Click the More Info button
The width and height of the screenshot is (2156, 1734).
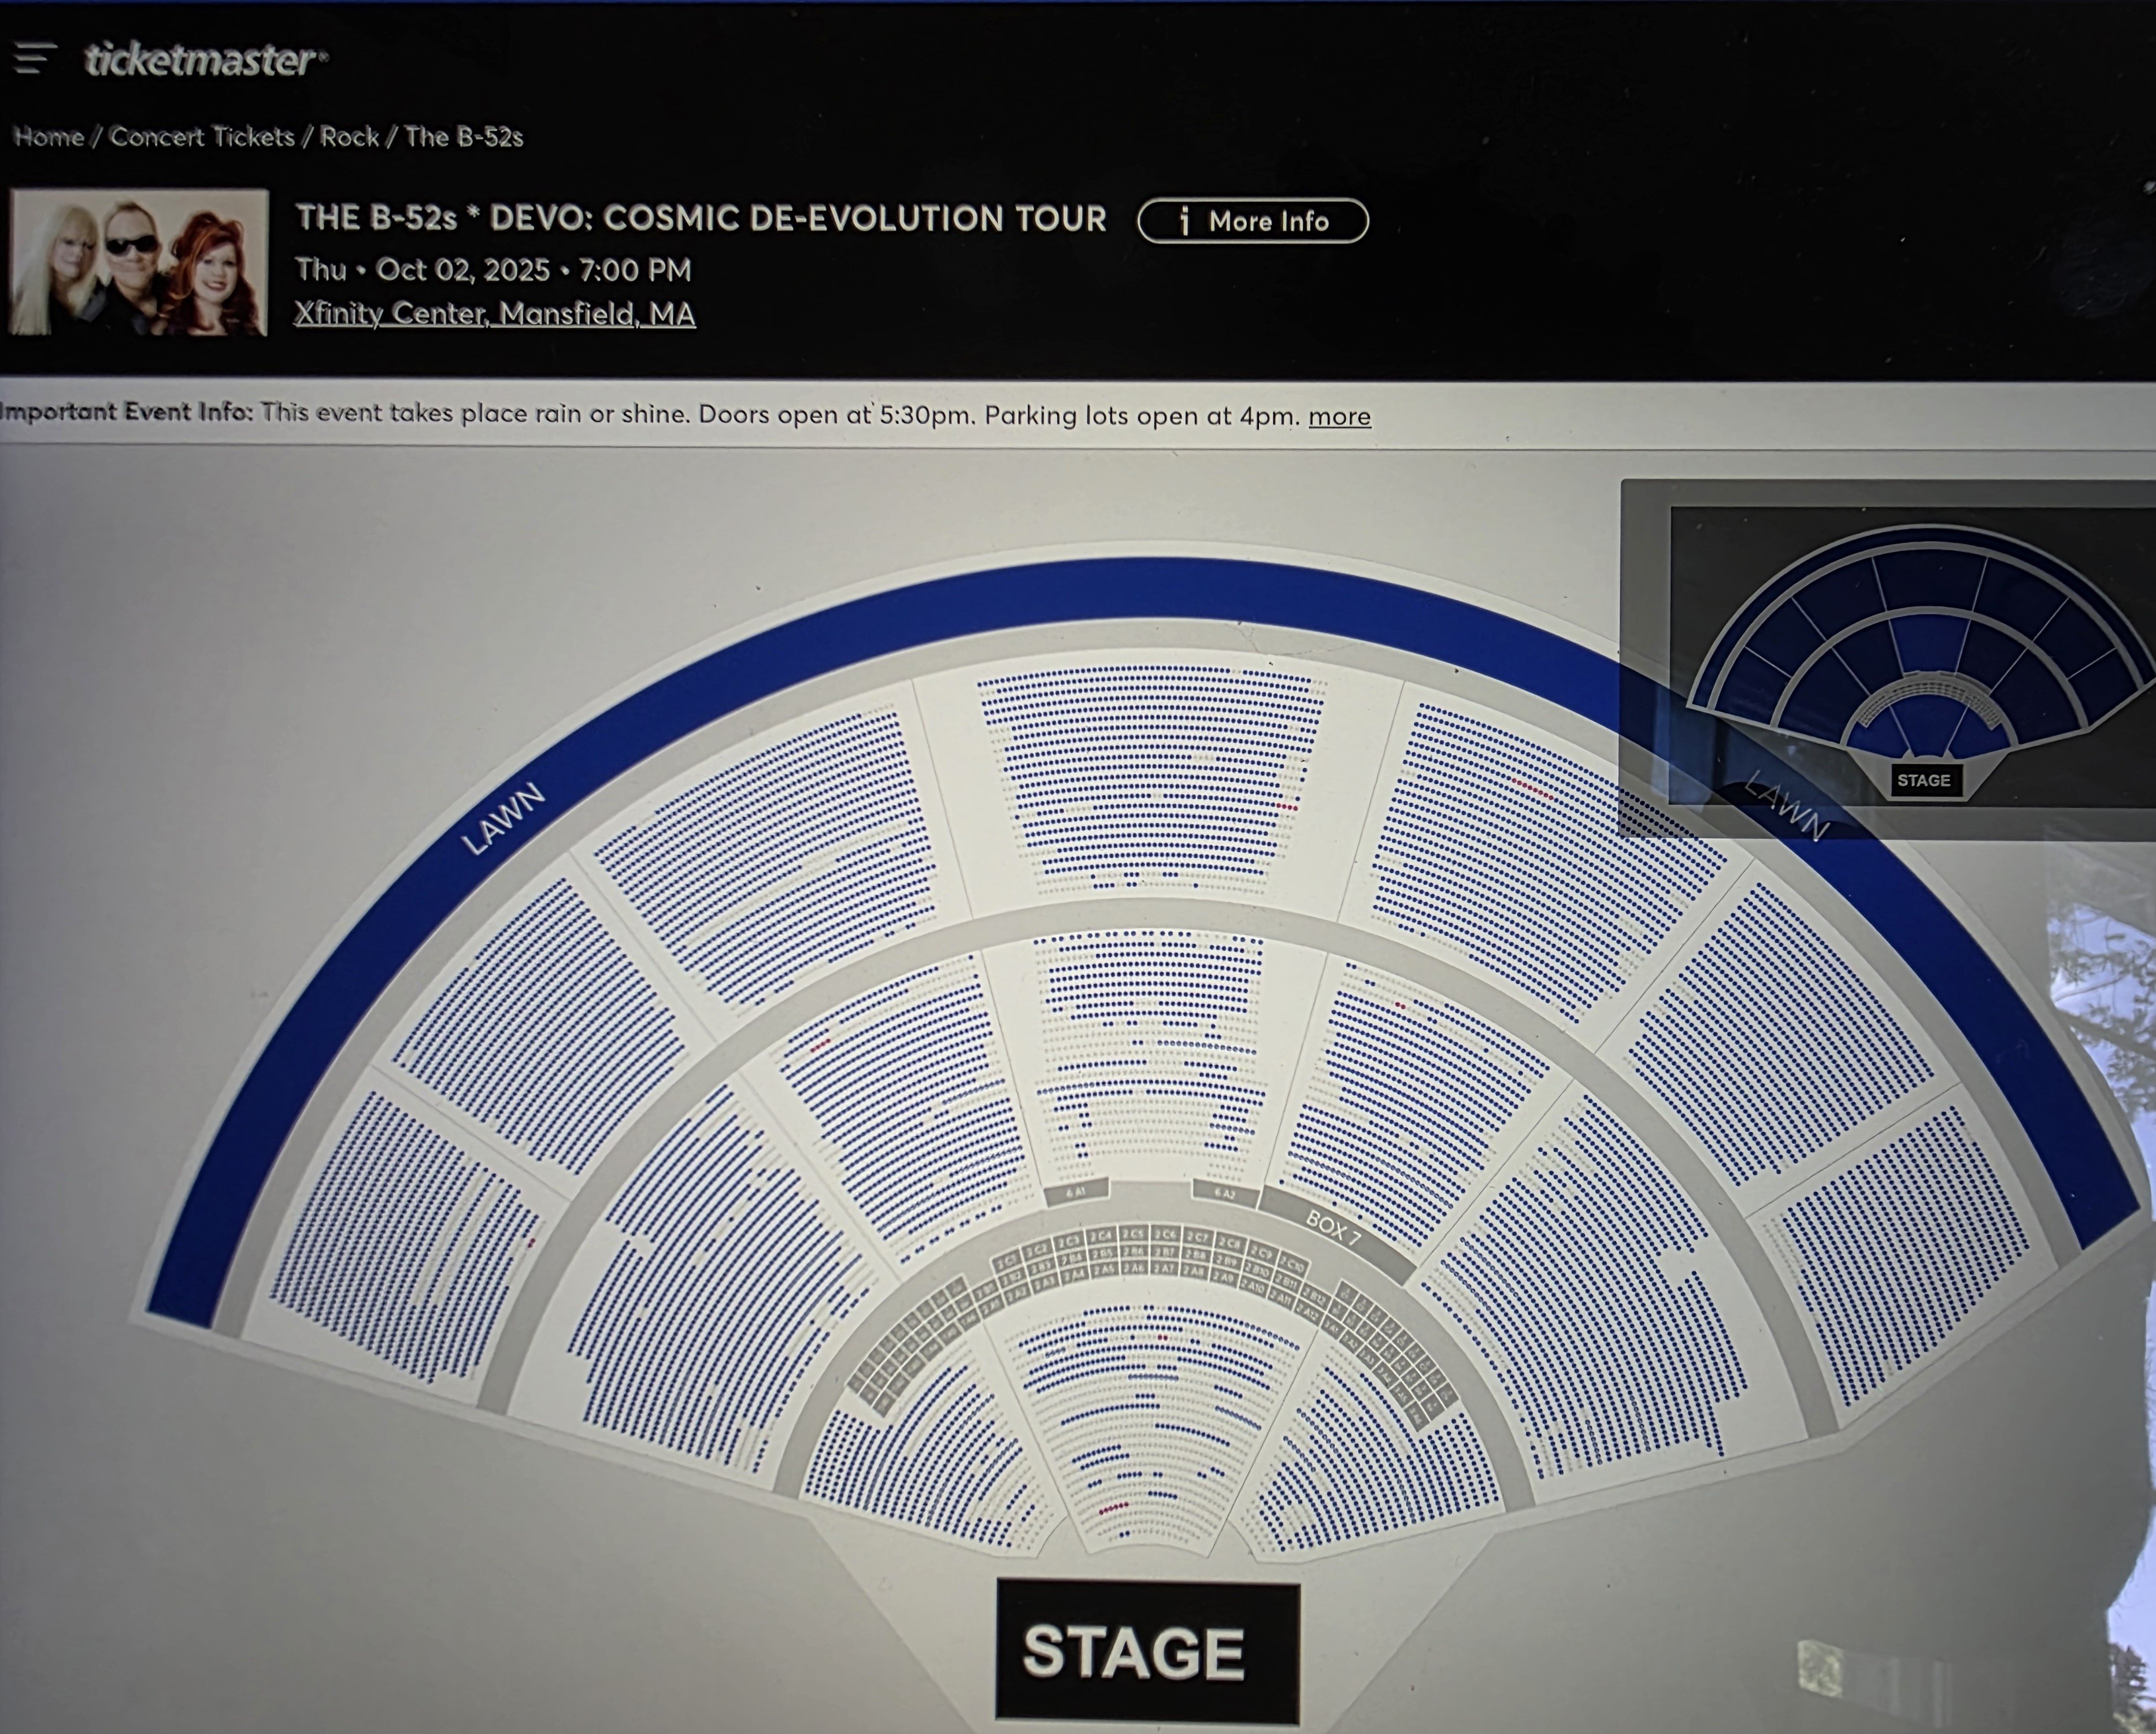[1253, 221]
